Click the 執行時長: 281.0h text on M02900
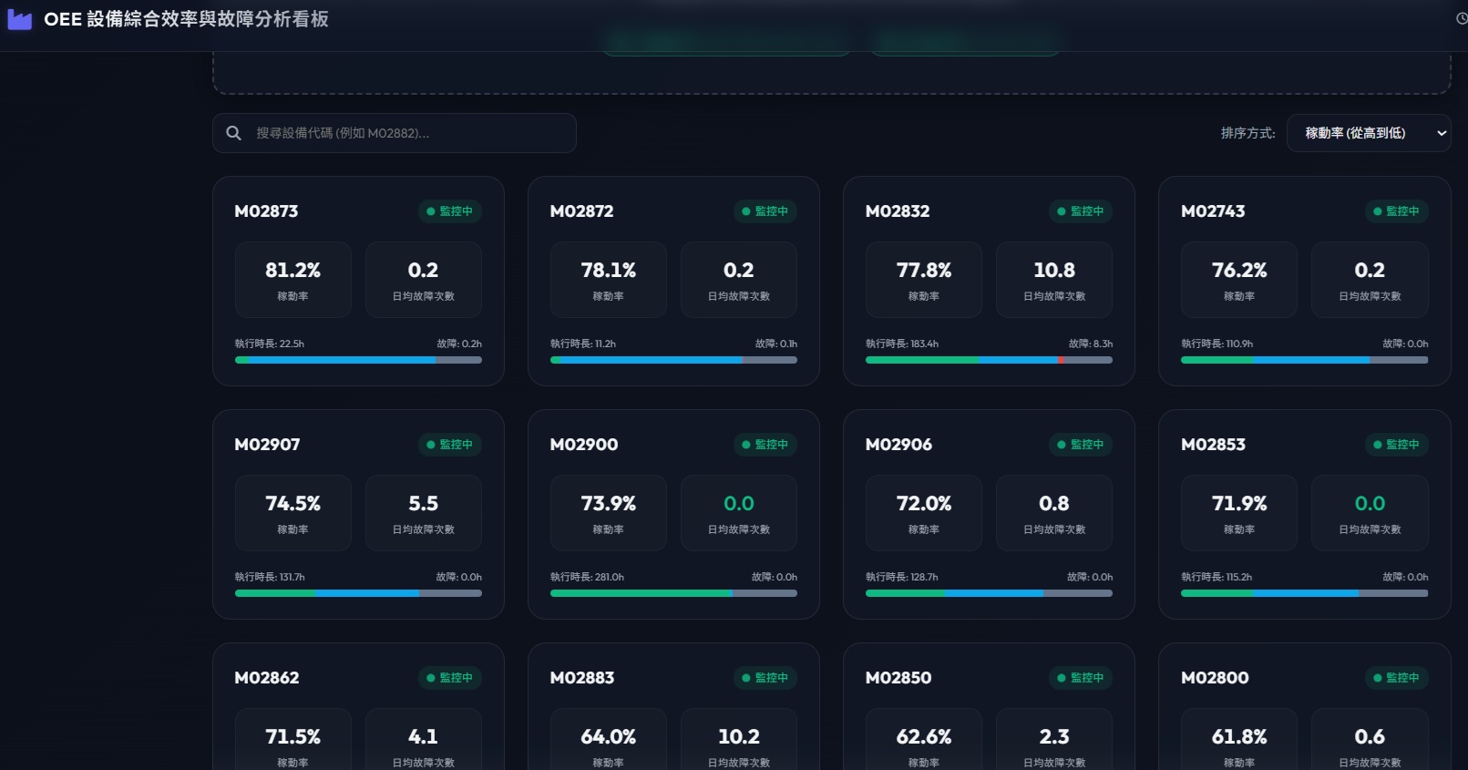1468x770 pixels. pos(587,578)
